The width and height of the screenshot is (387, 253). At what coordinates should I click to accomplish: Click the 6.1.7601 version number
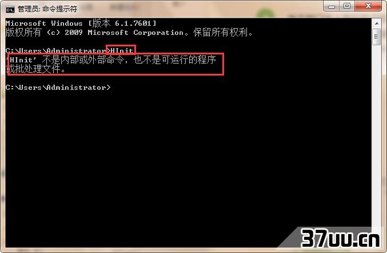[x=133, y=23]
